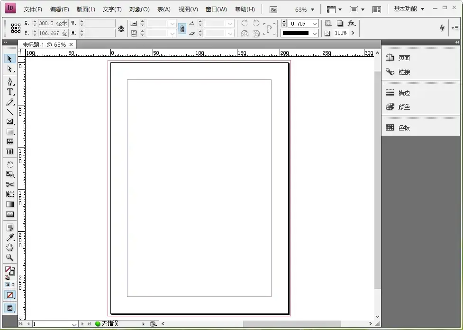Open stroke weight 0.709 dropdown
This screenshot has height=330, width=463.
point(315,24)
